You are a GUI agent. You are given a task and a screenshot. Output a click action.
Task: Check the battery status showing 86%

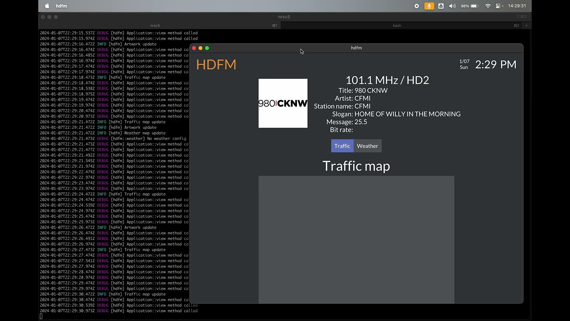[470, 6]
